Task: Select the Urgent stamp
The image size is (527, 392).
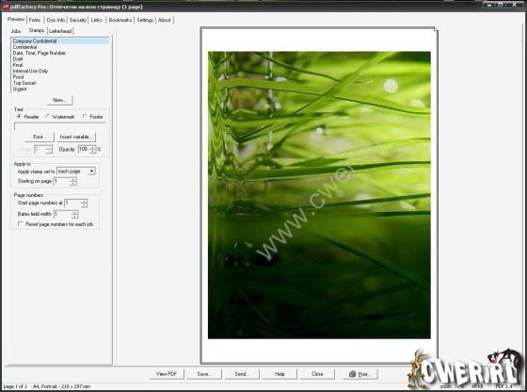Action: click(60, 89)
